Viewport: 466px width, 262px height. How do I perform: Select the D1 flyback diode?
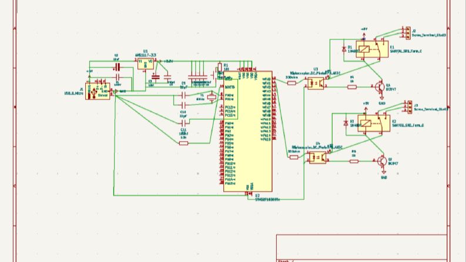pyautogui.click(x=344, y=49)
